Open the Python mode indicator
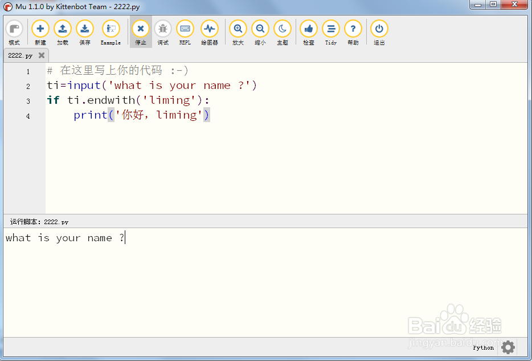The width and height of the screenshot is (532, 361). click(482, 347)
